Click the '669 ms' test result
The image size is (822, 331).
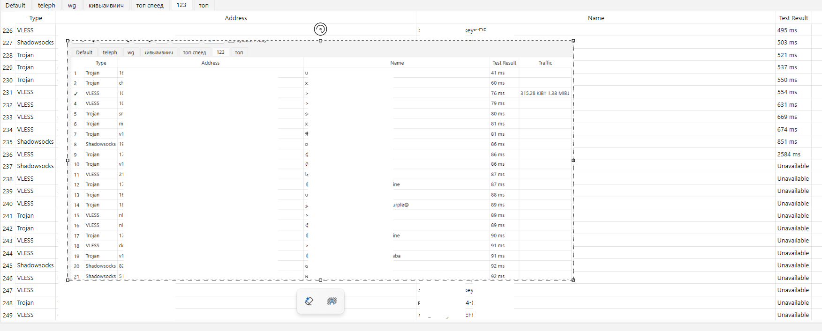click(787, 117)
